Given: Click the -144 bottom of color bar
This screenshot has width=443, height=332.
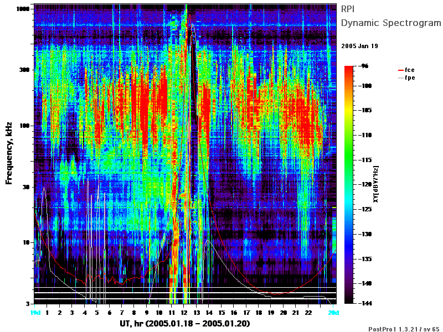Looking at the screenshot, I should (367, 303).
